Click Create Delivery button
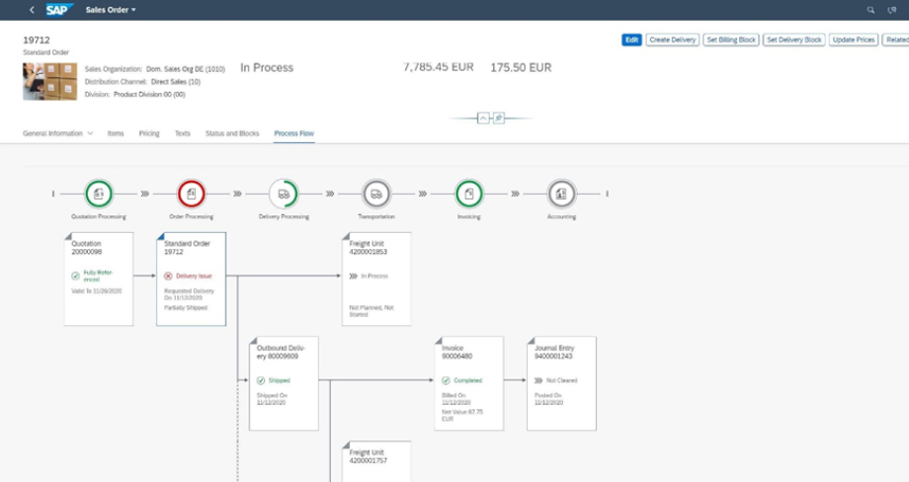The width and height of the screenshot is (909, 482). [x=673, y=40]
